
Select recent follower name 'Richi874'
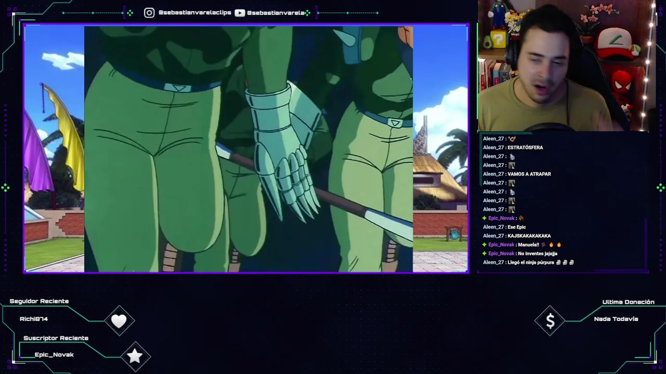coord(34,319)
